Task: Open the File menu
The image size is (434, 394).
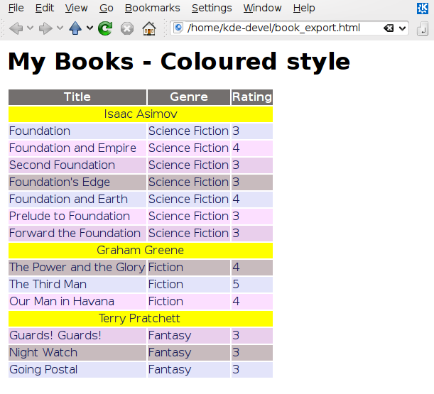Action: pos(16,8)
